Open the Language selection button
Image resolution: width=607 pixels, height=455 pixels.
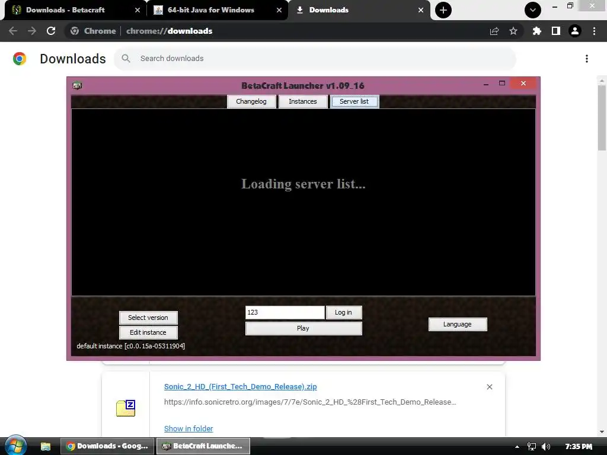pyautogui.click(x=458, y=324)
